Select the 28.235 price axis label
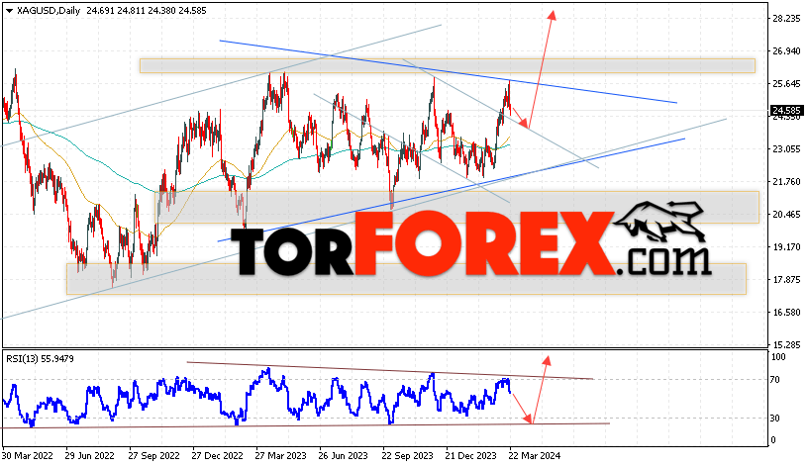This screenshot has height=467, width=808. [787, 19]
